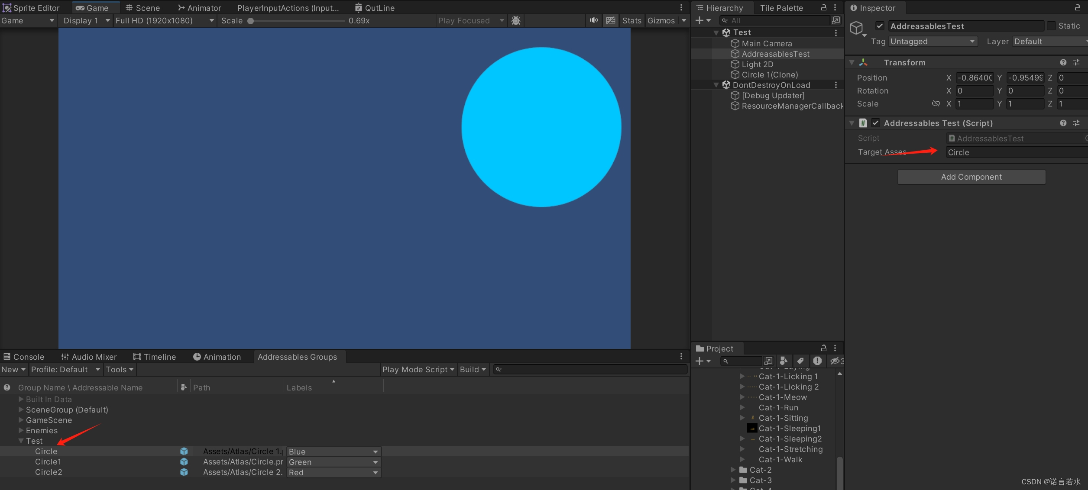The height and width of the screenshot is (490, 1088).
Task: Expand the Enemies addressable group
Action: pyautogui.click(x=21, y=430)
